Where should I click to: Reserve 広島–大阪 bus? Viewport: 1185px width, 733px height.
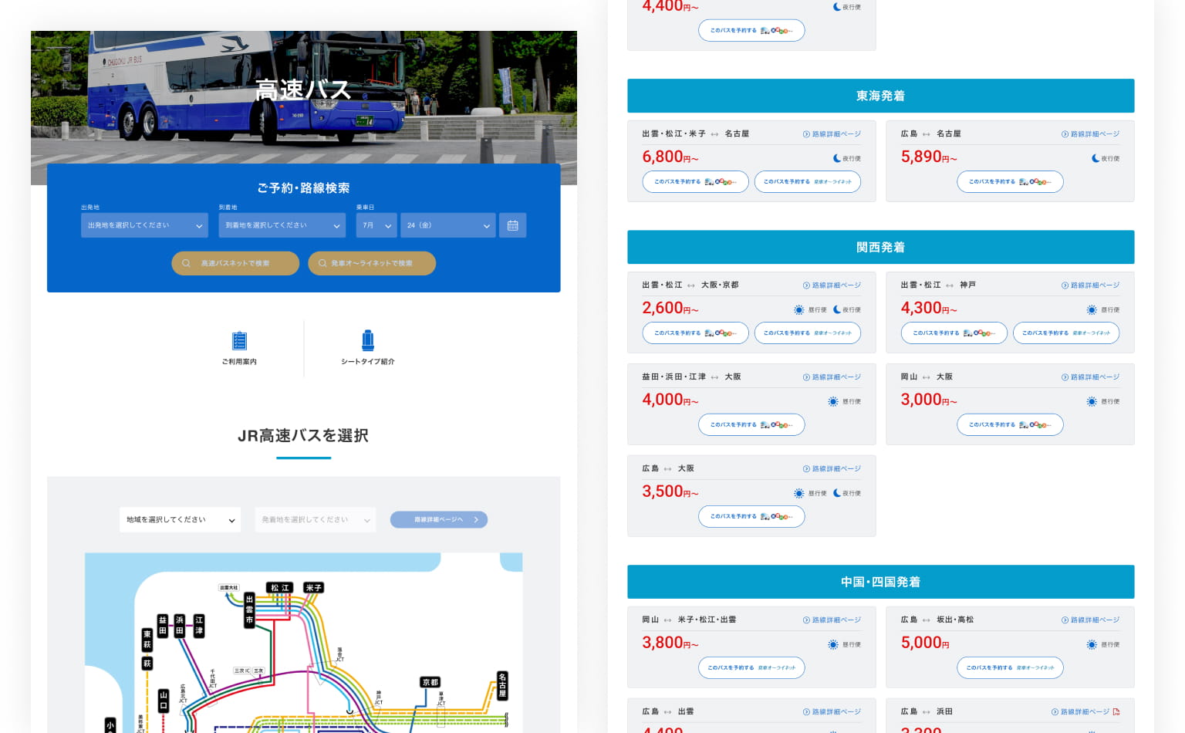tap(751, 517)
